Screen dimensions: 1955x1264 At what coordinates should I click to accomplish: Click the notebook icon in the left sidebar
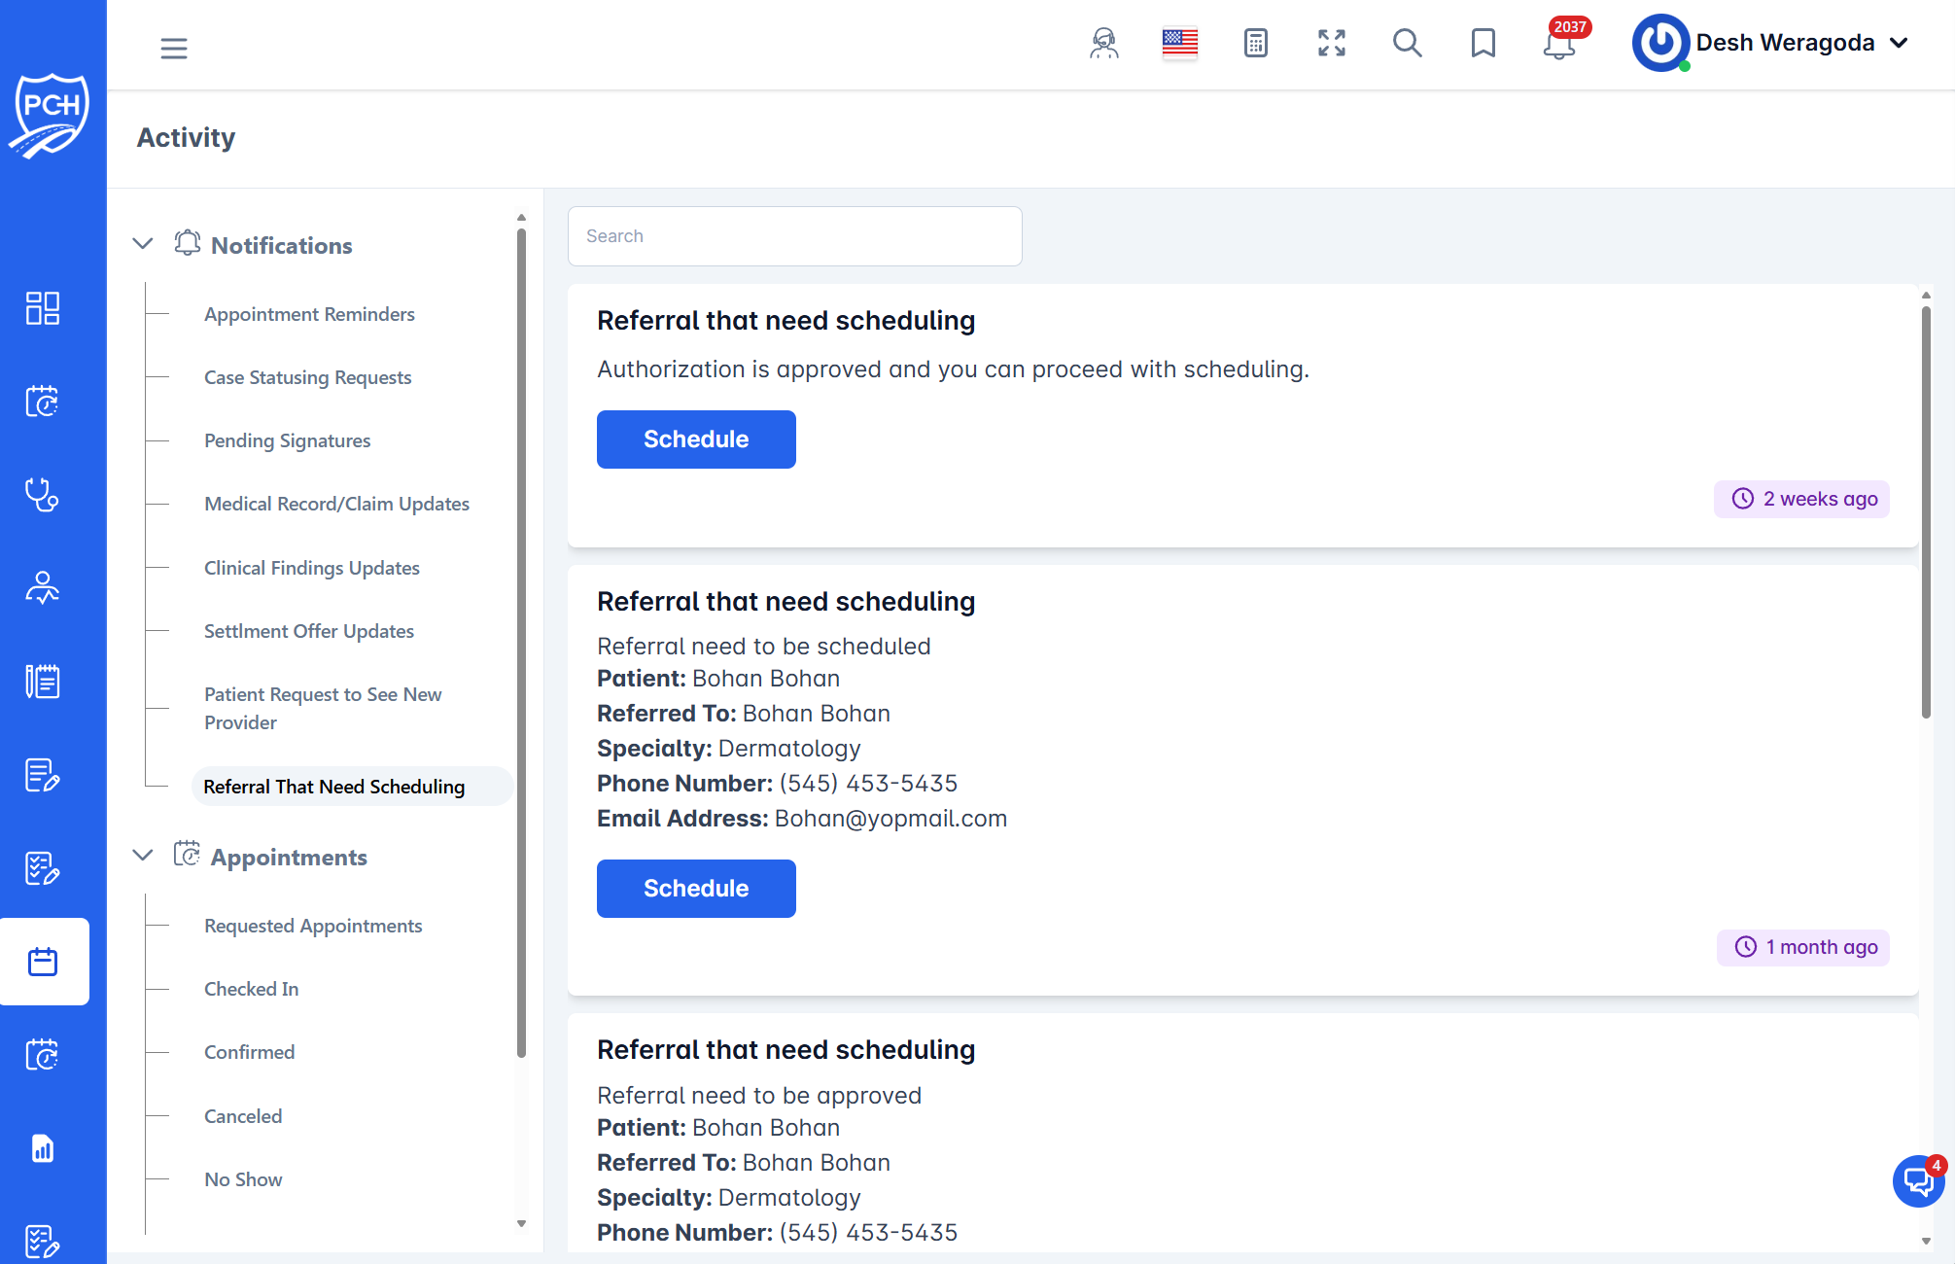pyautogui.click(x=42, y=681)
